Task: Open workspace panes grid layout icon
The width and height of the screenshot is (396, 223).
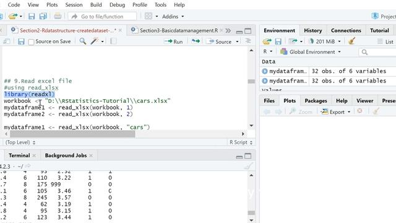Action: coord(148,17)
